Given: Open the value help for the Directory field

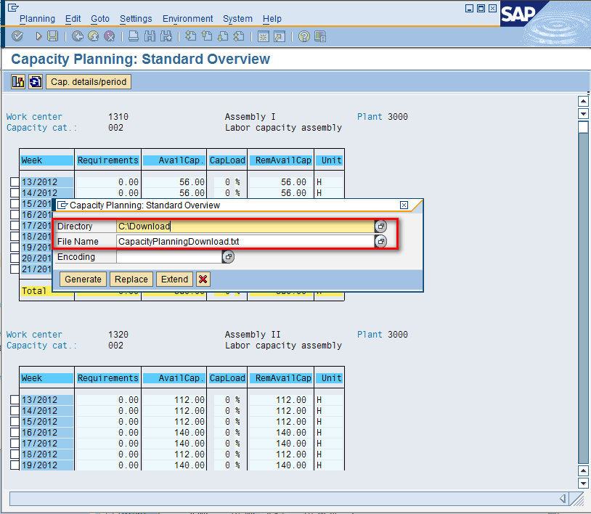Looking at the screenshot, I should (x=380, y=227).
